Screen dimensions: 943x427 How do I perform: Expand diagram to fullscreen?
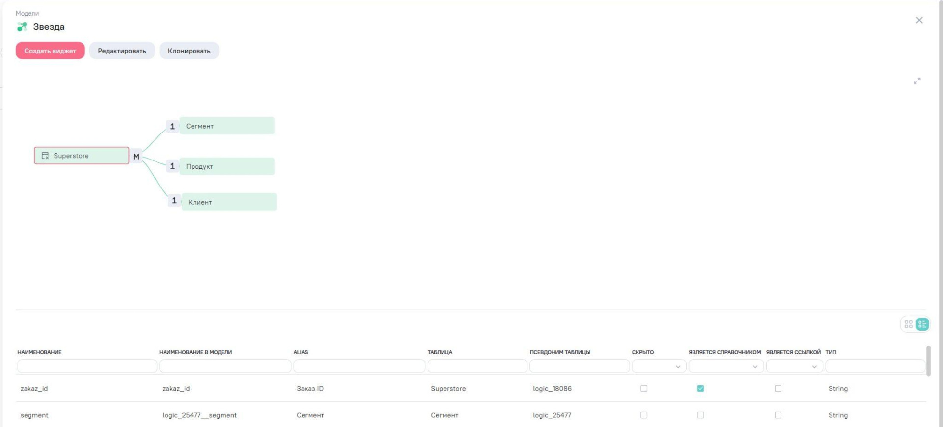(917, 81)
